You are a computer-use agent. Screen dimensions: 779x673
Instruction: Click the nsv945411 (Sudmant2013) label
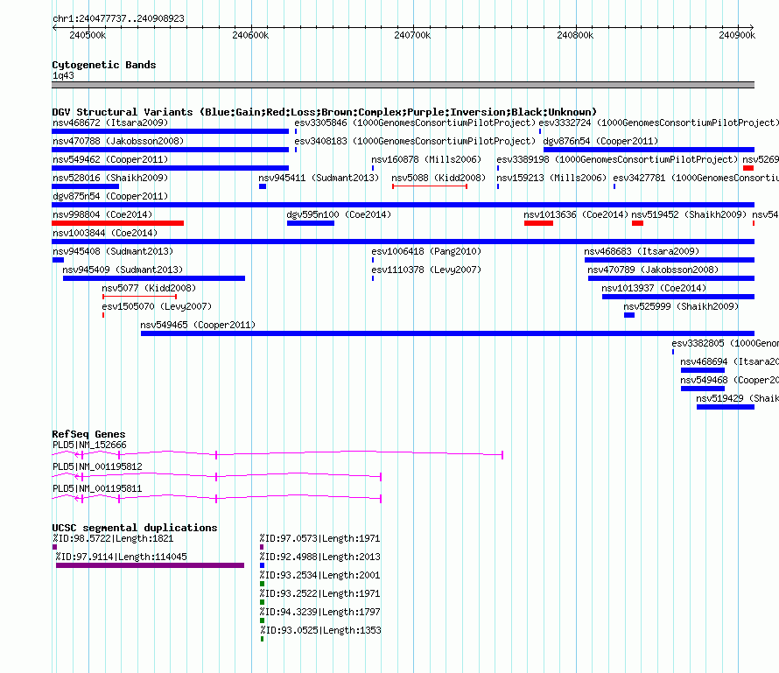pos(319,178)
